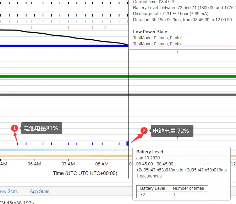Click the solid green horizontal timeline bar
The height and width of the screenshot is (204, 236).
[118, 76]
